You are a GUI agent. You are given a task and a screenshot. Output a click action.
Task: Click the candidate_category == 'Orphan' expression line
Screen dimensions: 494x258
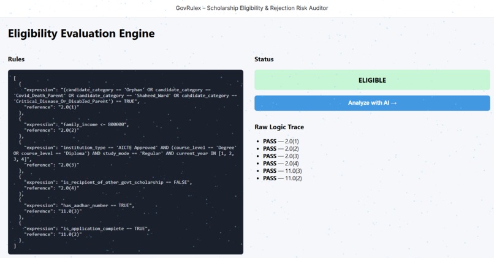(x=117, y=90)
